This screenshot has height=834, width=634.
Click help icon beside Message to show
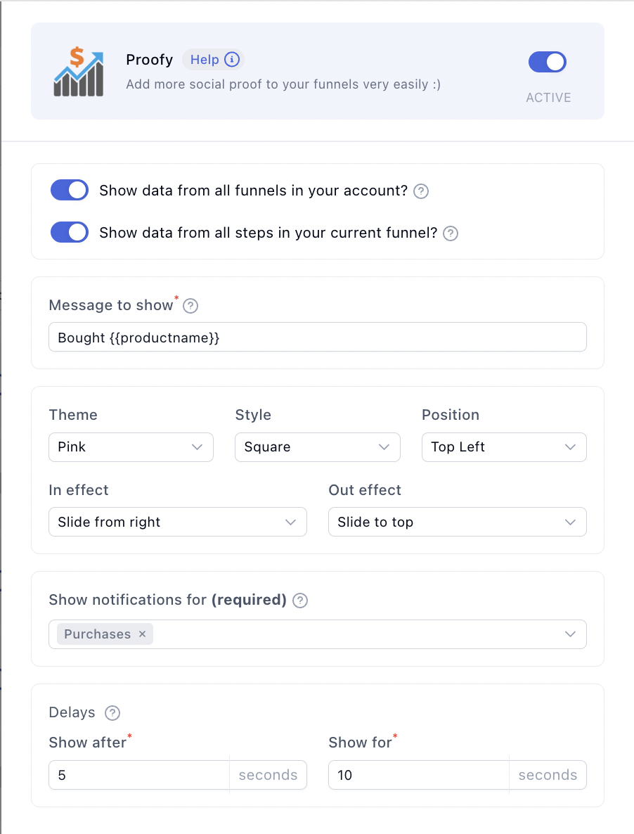pos(190,306)
